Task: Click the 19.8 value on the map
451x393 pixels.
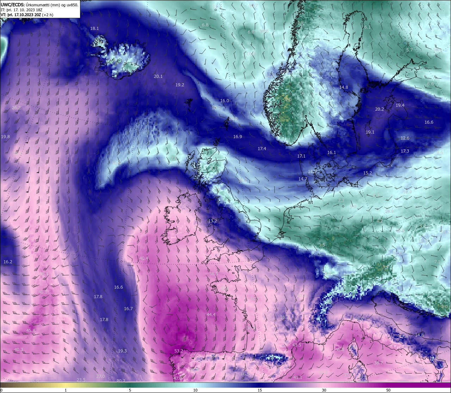Action: [6, 137]
